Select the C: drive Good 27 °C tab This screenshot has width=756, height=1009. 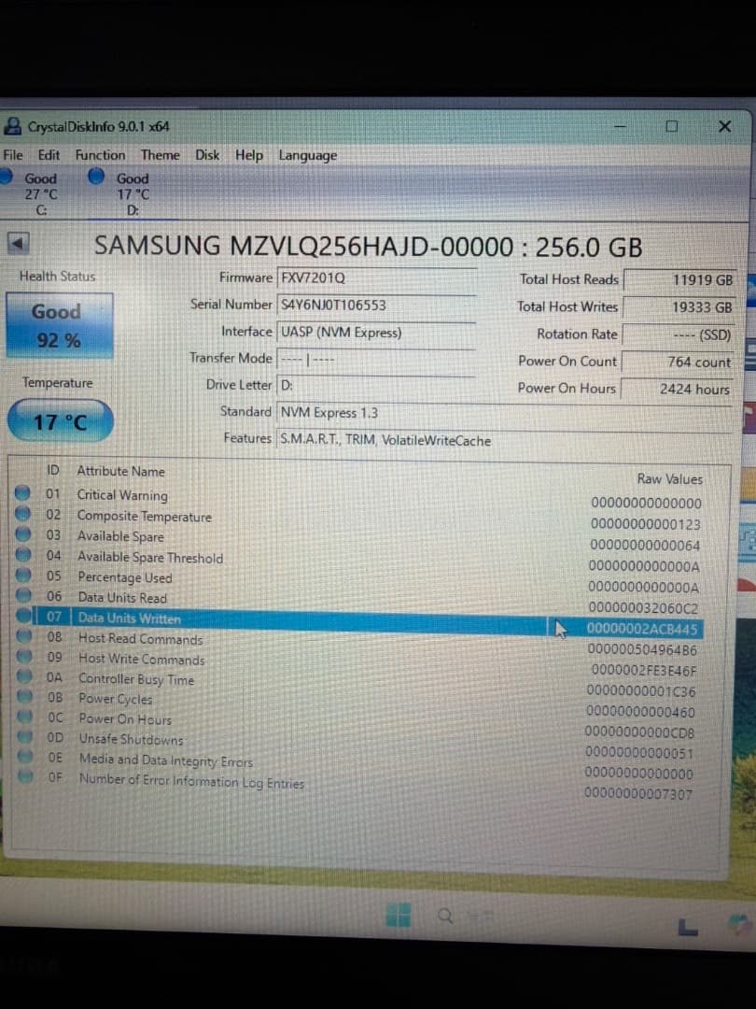pos(32,193)
